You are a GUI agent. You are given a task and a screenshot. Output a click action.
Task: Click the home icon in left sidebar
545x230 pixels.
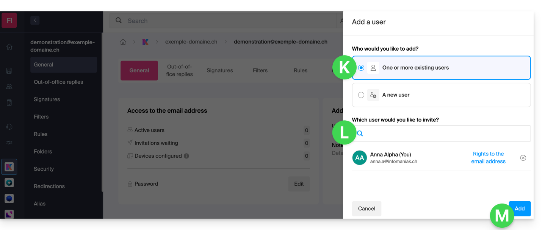[9, 47]
